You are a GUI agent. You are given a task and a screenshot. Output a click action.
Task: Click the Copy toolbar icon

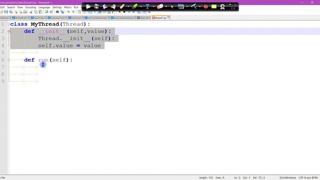point(36,12)
